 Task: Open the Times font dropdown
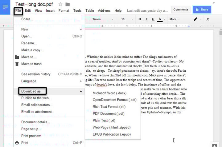(x=102, y=19)
